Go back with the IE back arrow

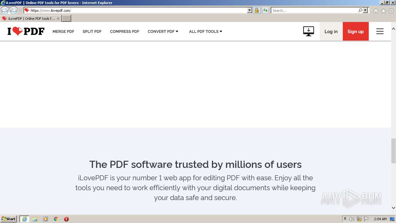click(x=5, y=10)
